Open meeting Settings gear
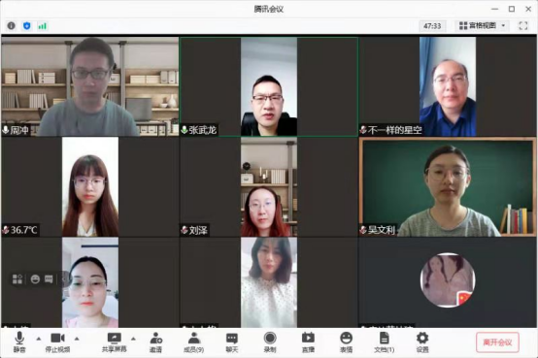538x358 pixels. [x=422, y=342]
